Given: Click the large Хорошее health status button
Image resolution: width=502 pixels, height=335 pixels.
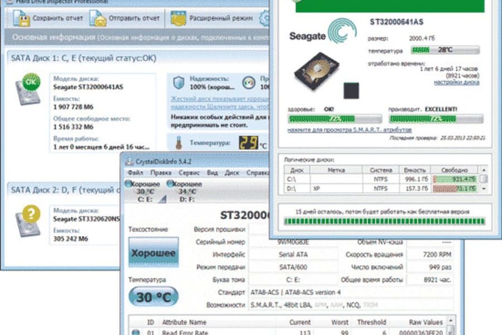Looking at the screenshot, I should 153,253.
